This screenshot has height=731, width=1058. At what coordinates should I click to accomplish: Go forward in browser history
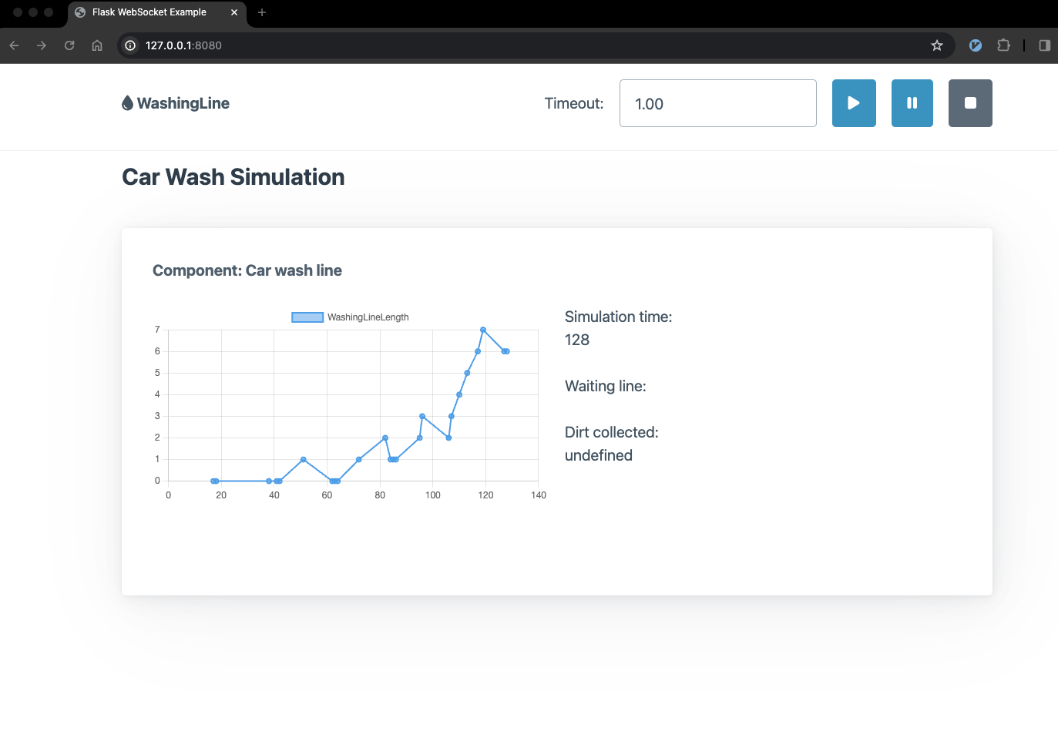click(x=42, y=45)
